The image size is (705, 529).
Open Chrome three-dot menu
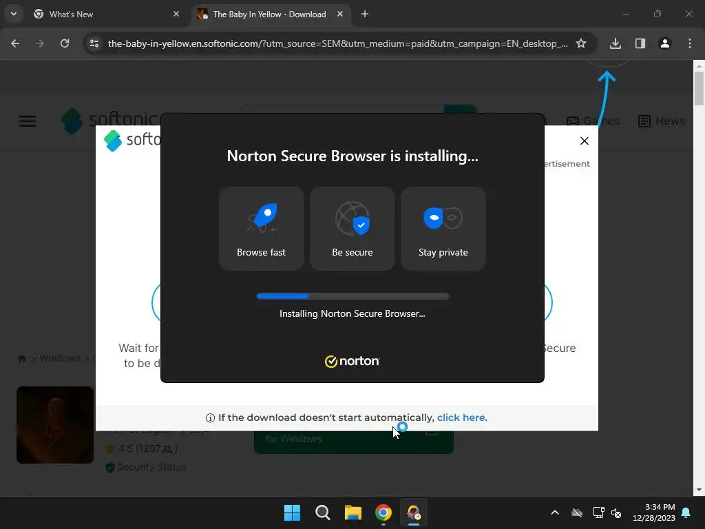(x=689, y=43)
